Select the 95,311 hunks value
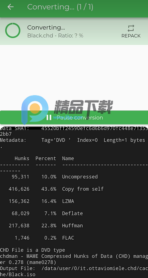This screenshot has width=148, height=278. pos(21,177)
